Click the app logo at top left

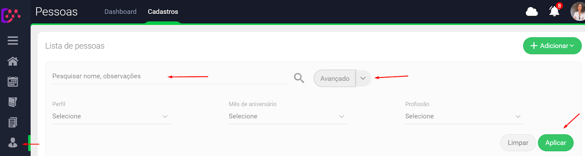click(11, 15)
